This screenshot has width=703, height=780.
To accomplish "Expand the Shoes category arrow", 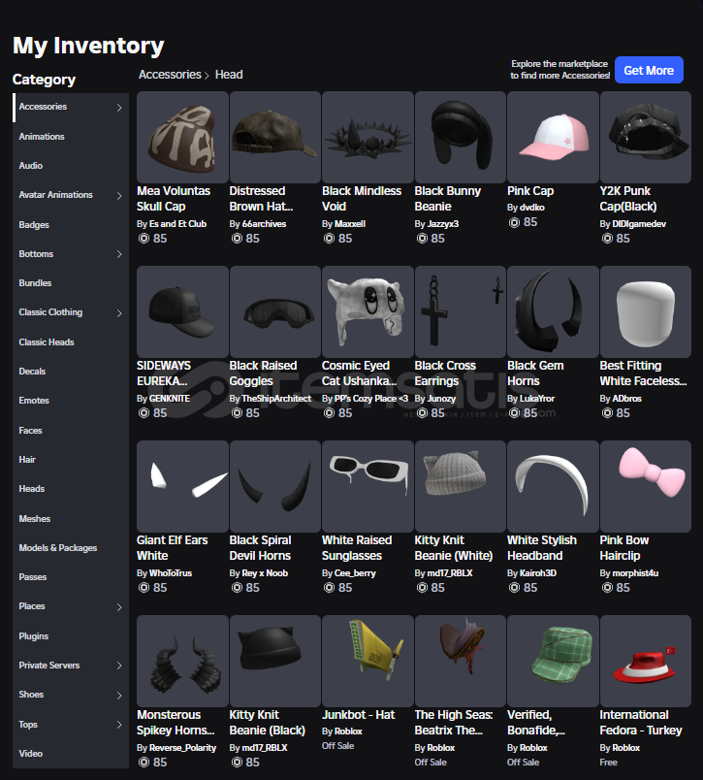I will 119,695.
